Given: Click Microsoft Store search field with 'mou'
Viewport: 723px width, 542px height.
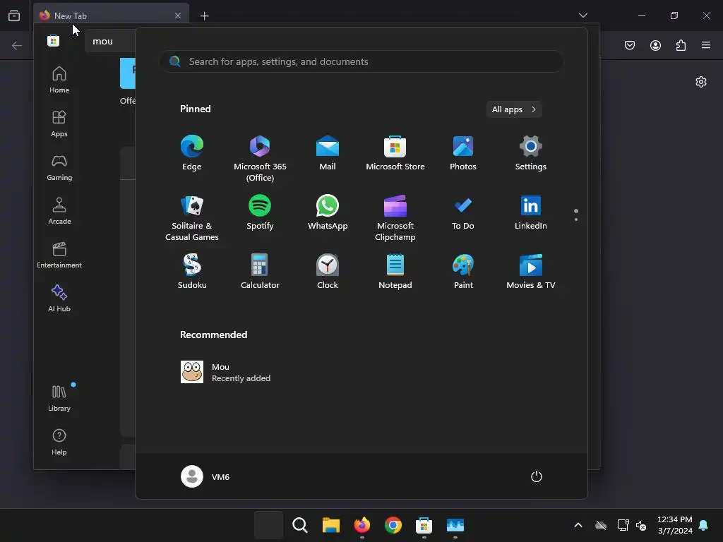Looking at the screenshot, I should pyautogui.click(x=109, y=42).
